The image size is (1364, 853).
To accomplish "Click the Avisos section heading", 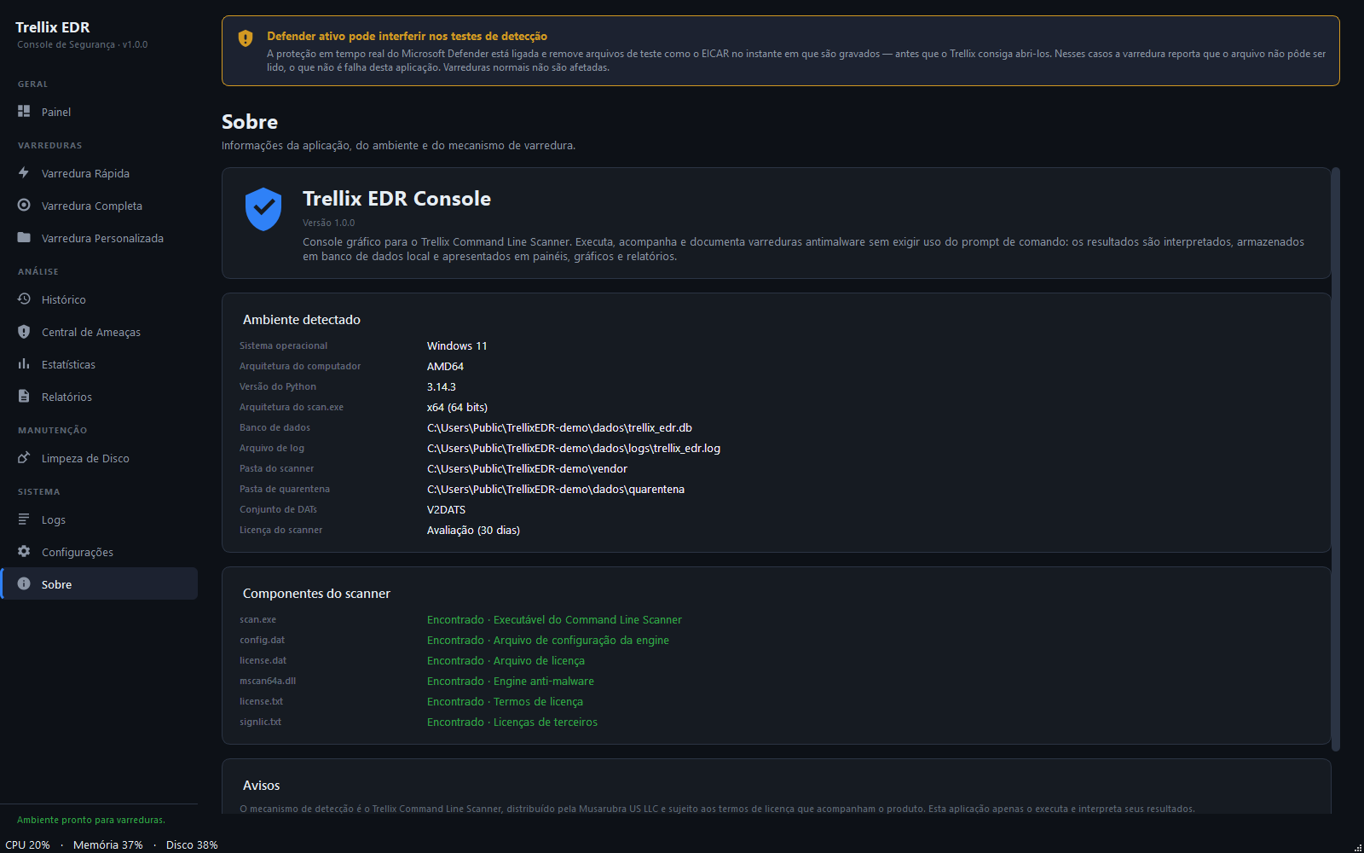I will pos(261,786).
